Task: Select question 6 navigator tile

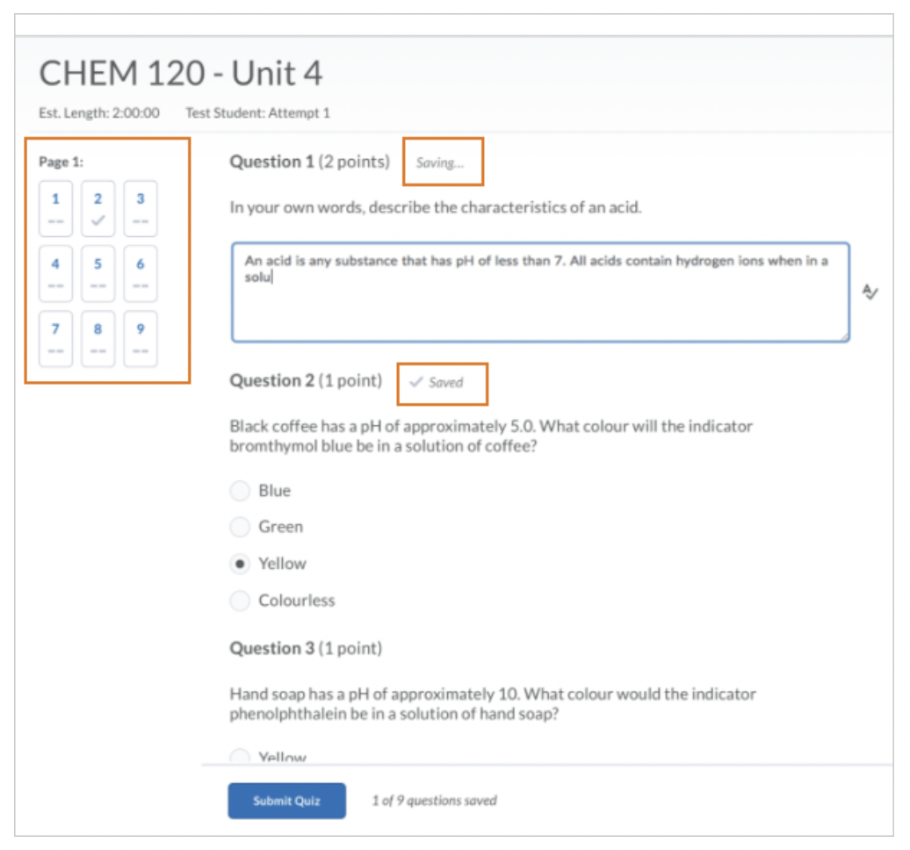Action: [x=141, y=274]
